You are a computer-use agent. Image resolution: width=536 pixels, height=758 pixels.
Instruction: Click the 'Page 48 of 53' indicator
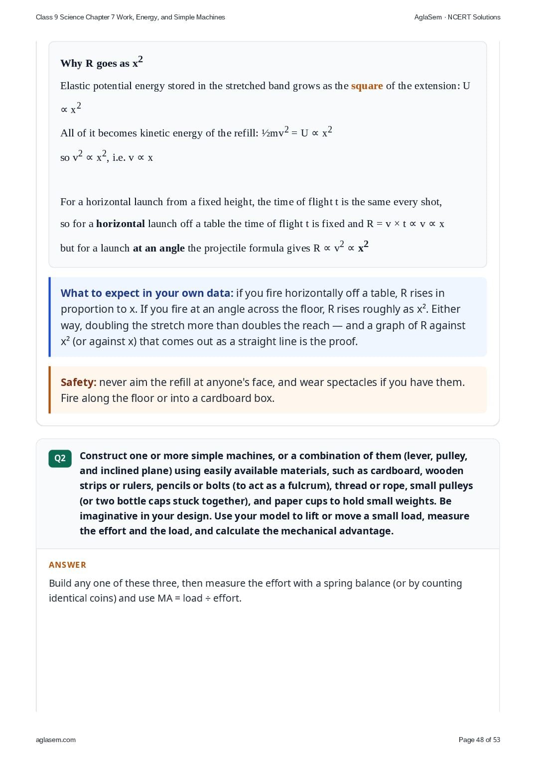click(x=479, y=740)
